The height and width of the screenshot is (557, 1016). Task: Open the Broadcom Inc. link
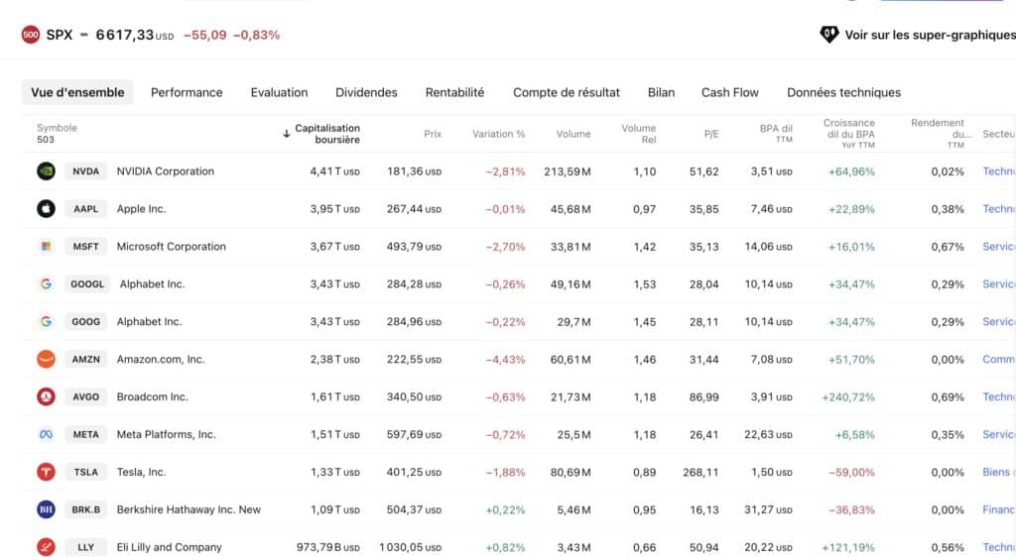pyautogui.click(x=152, y=396)
